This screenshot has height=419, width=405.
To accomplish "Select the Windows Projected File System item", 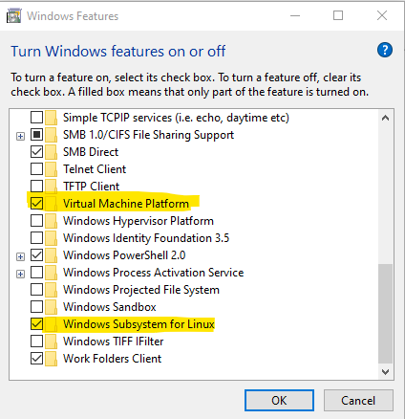I will [141, 290].
